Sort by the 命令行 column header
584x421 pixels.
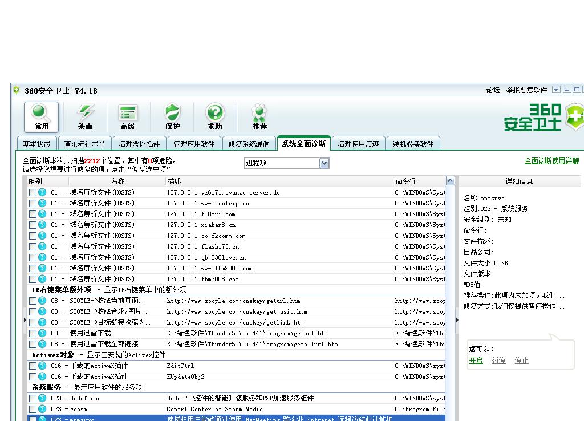[419, 181]
